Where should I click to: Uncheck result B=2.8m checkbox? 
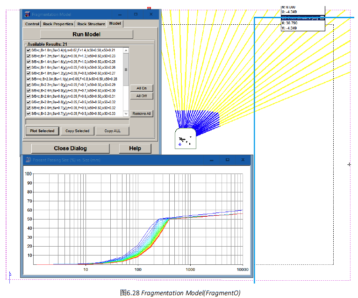click(x=29, y=102)
